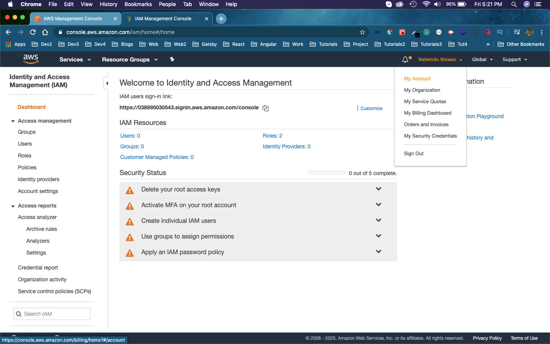Image resolution: width=550 pixels, height=344 pixels.
Task: Collapse the Nabendu Biswas account menu
Action: click(x=440, y=59)
